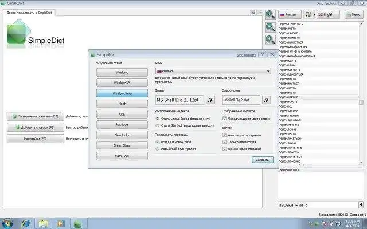Click the help question mark in settings dialog
The image size is (367, 229).
pos(263,54)
